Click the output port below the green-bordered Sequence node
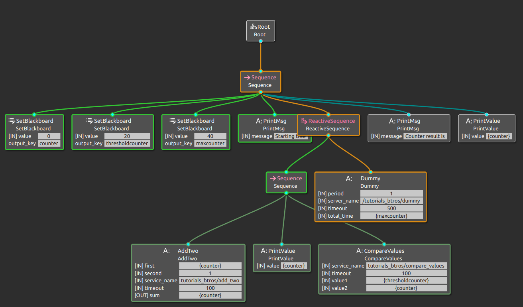Screen dimensions: 523x307 (286, 193)
